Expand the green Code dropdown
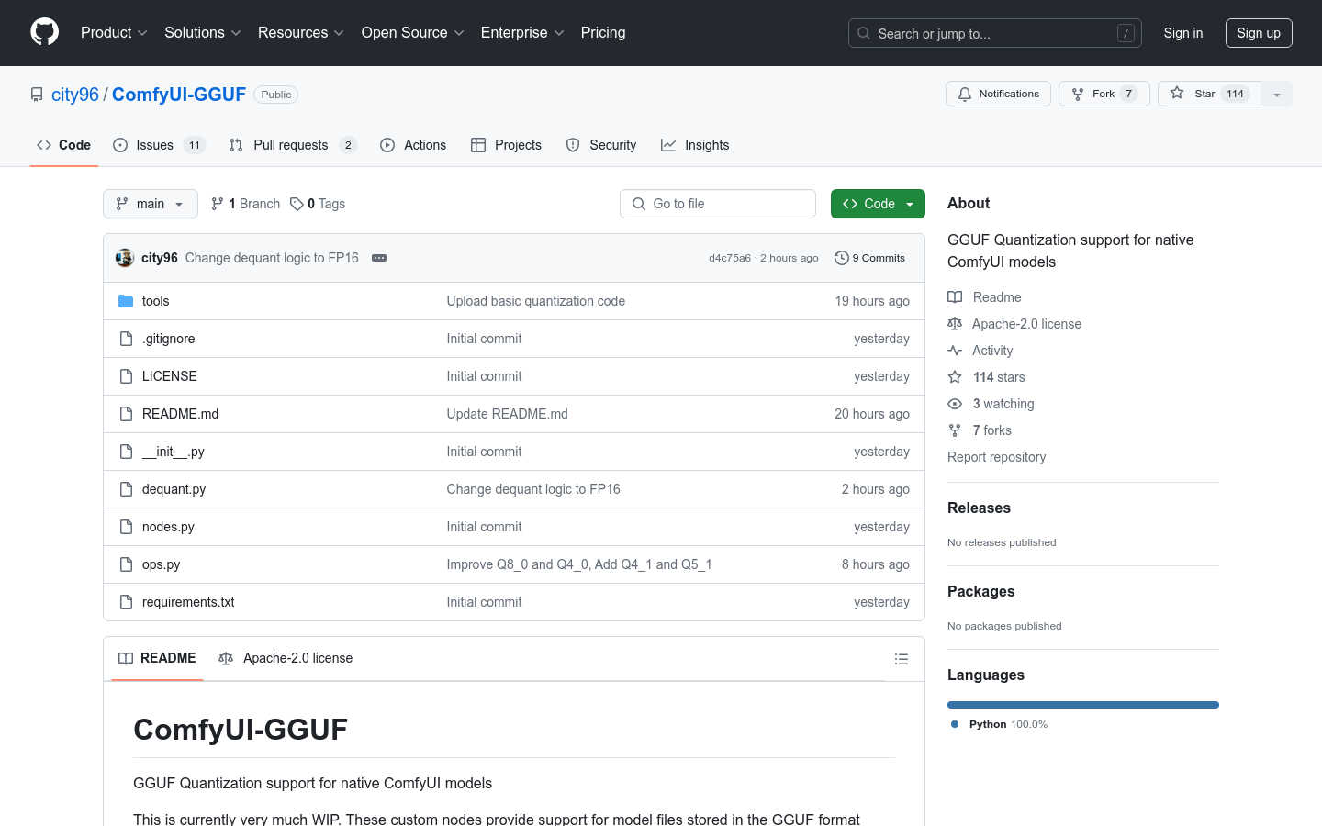Viewport: 1322px width, 826px height. 878,204
